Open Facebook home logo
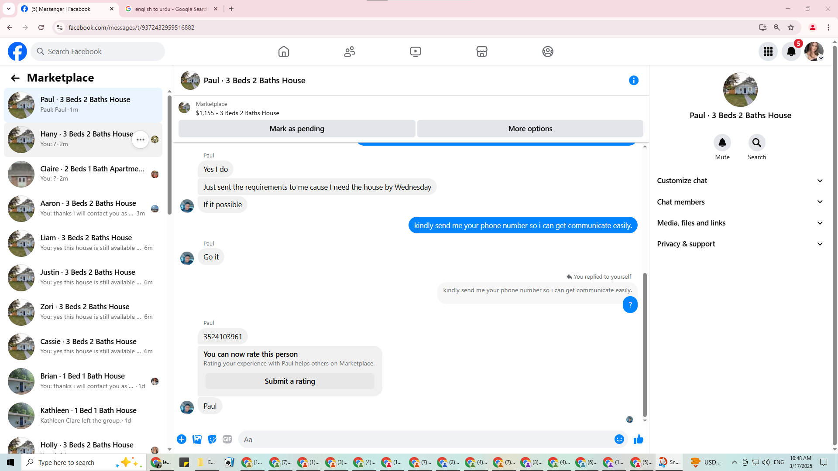Screen dimensions: 838x471 (17, 51)
